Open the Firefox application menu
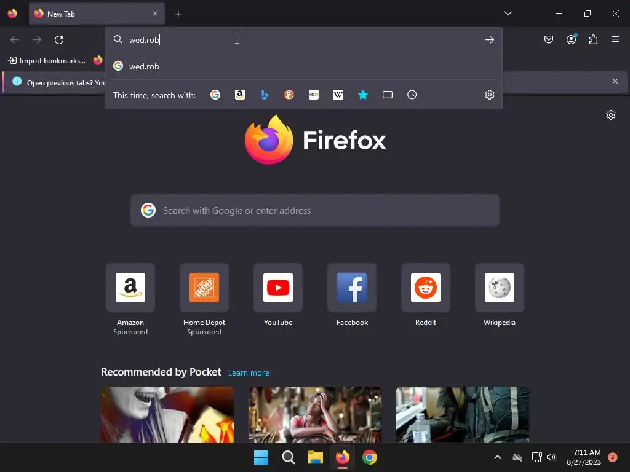Screen dimensions: 630x472 click(x=615, y=39)
